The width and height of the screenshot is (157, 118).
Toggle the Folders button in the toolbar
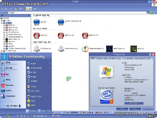(29, 9)
